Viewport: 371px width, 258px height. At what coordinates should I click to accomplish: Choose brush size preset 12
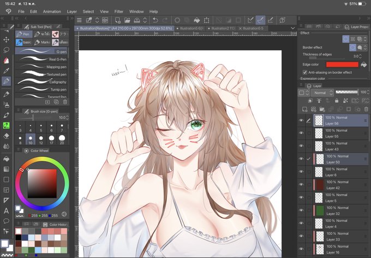click(x=41, y=139)
